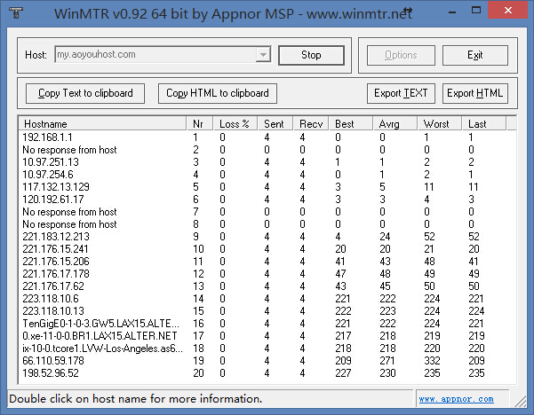Viewport: 534px width, 415px height.
Task: Select the TenGigE0-1-0-3.GW5.LAX15 hostname row
Action: 100,324
